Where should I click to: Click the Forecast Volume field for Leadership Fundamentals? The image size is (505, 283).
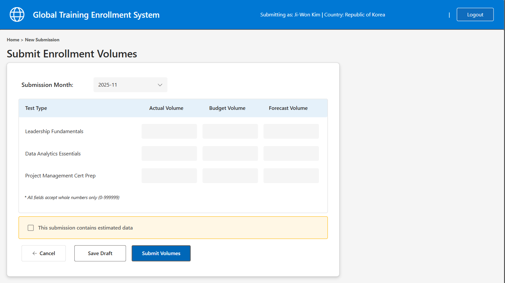291,131
